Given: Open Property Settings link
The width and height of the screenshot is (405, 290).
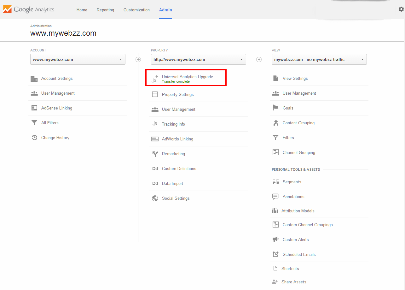Looking at the screenshot, I should point(178,94).
